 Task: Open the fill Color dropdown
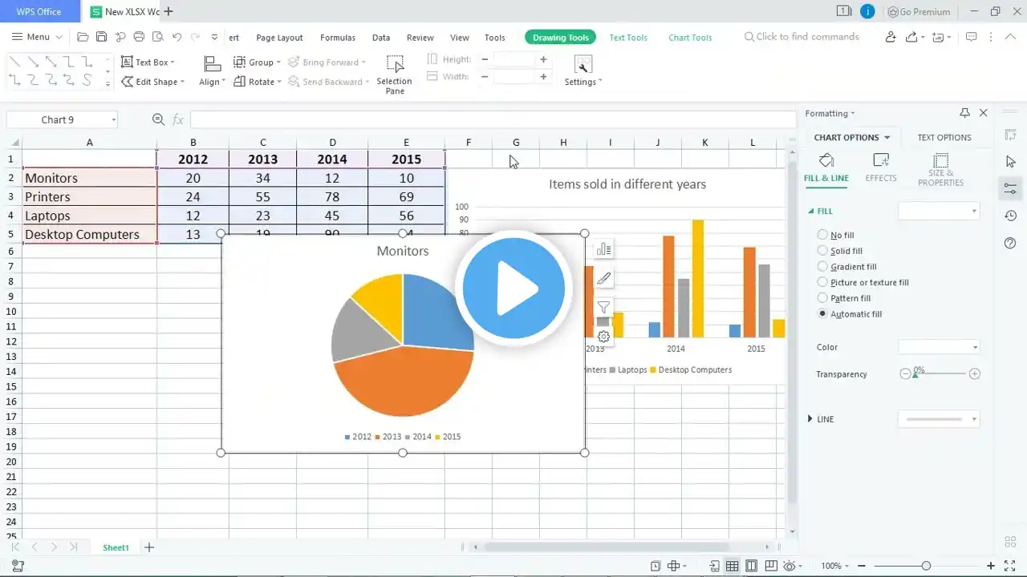pos(939,347)
